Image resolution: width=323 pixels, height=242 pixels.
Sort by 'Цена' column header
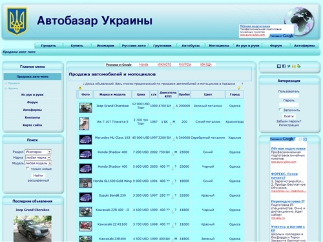141,94
